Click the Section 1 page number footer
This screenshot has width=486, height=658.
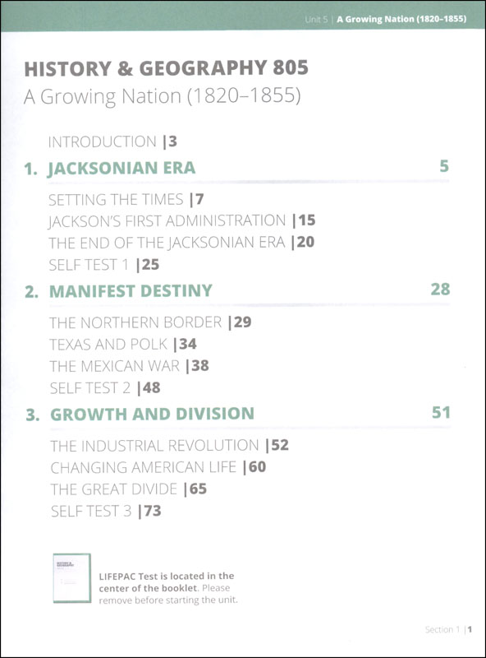pyautogui.click(x=449, y=629)
